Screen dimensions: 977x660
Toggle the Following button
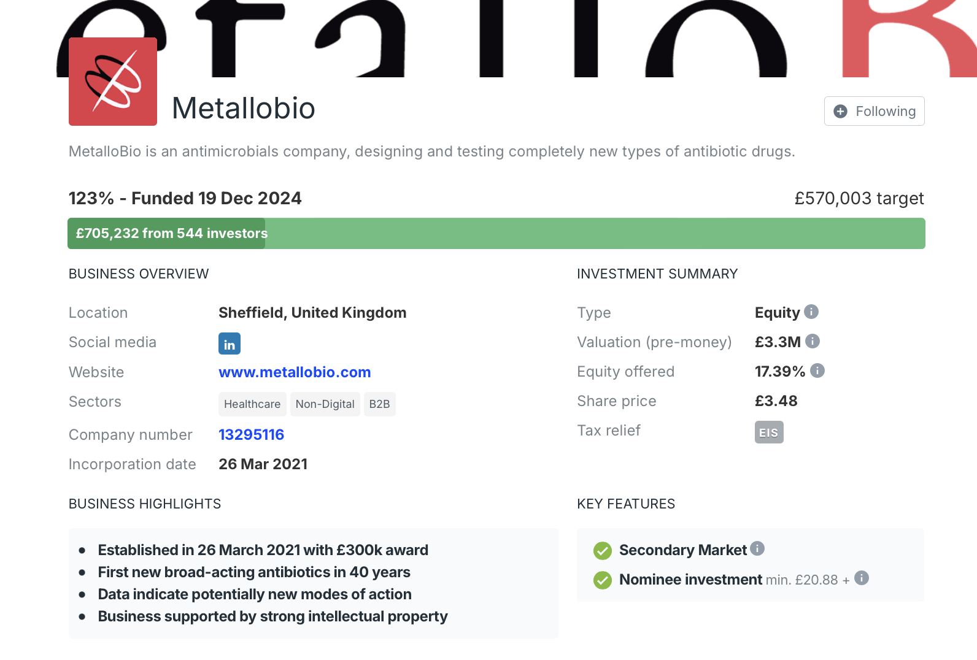pos(874,111)
